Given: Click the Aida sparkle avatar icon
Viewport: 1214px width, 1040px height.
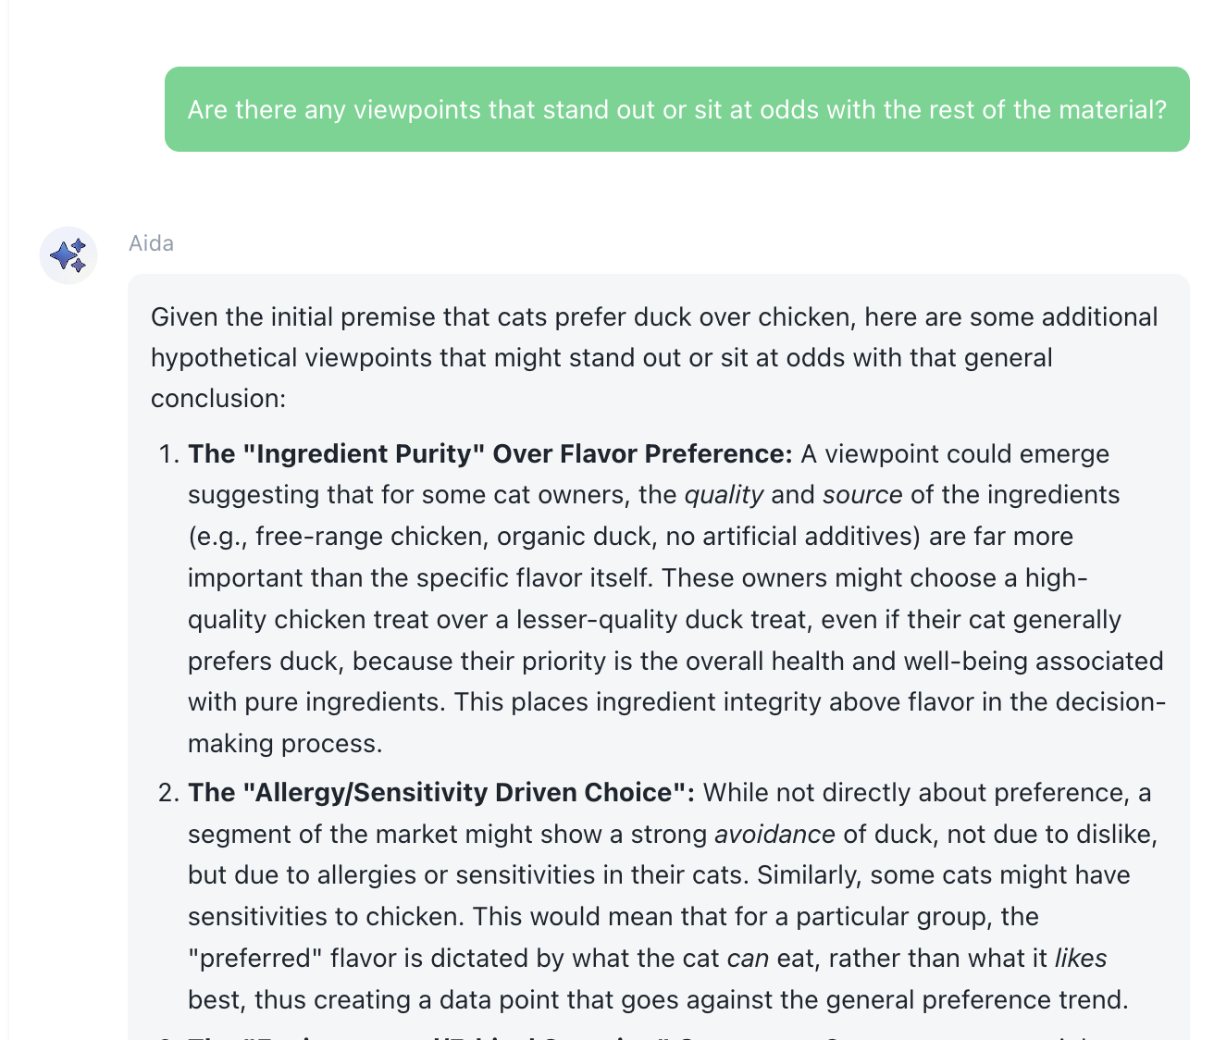Looking at the screenshot, I should pyautogui.click(x=68, y=255).
